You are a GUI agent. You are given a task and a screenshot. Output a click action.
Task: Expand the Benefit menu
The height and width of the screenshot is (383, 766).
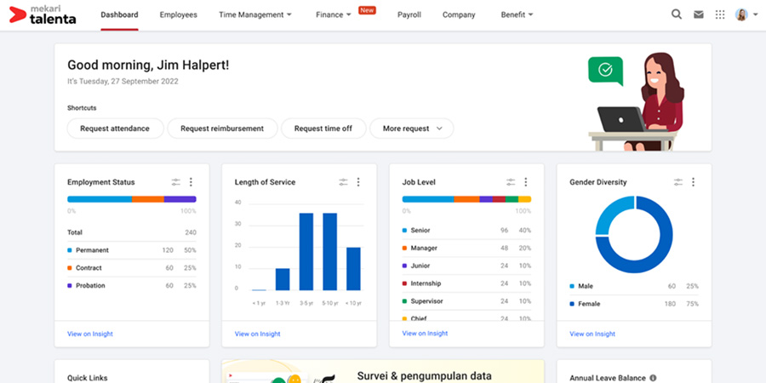517,14
